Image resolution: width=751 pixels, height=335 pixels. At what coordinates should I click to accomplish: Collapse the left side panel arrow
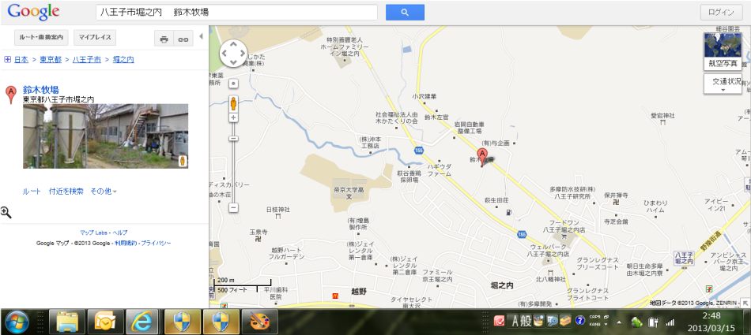201,37
